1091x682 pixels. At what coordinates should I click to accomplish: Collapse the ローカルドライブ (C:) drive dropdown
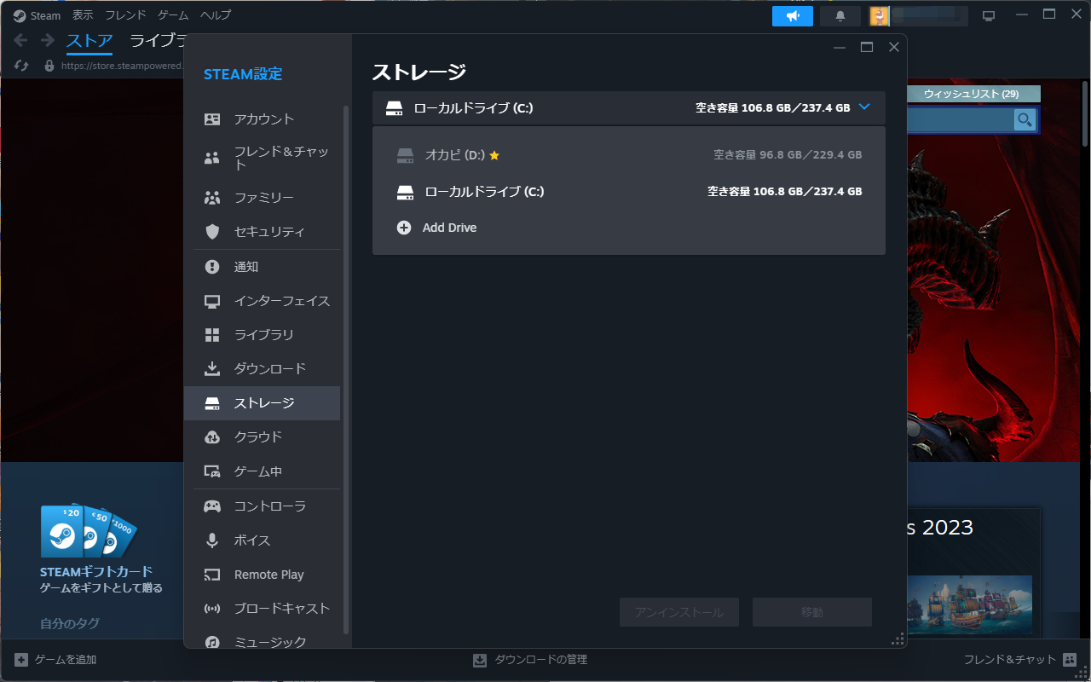tap(864, 107)
